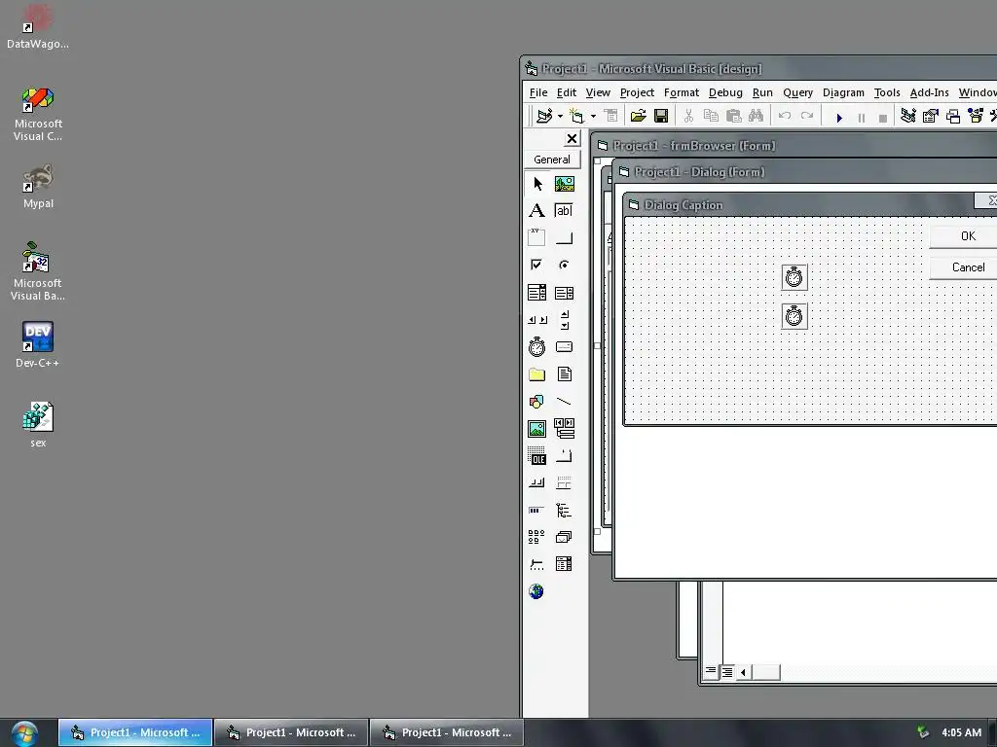997x747 pixels.
Task: Open the Properties Window toolbar icon
Action: [x=931, y=117]
